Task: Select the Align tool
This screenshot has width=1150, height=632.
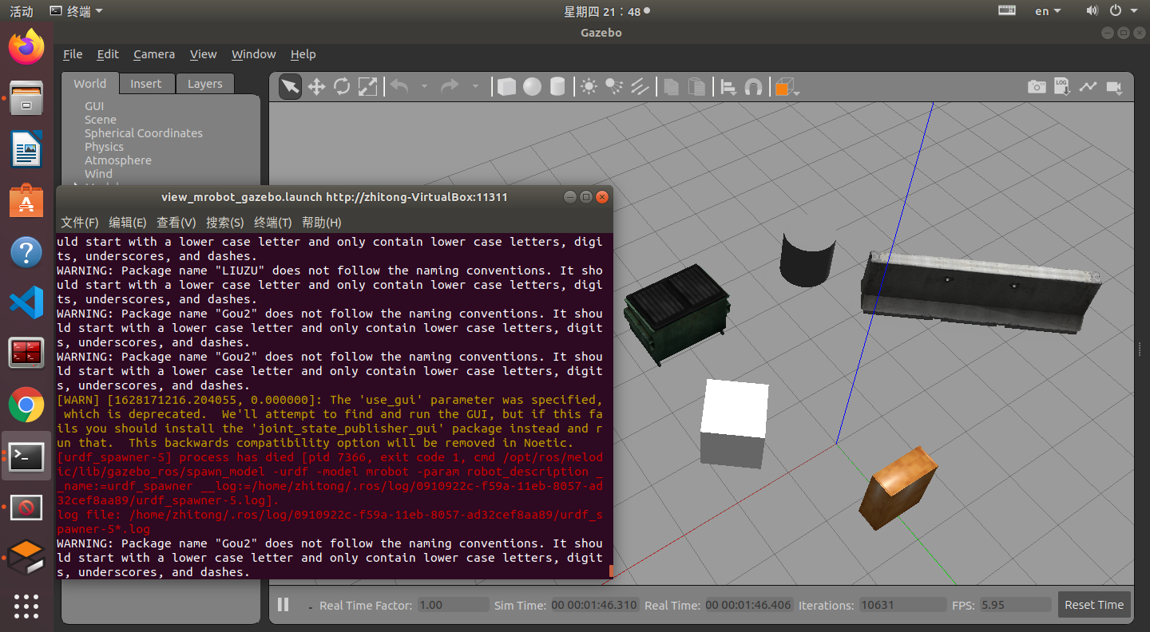Action: coord(728,87)
